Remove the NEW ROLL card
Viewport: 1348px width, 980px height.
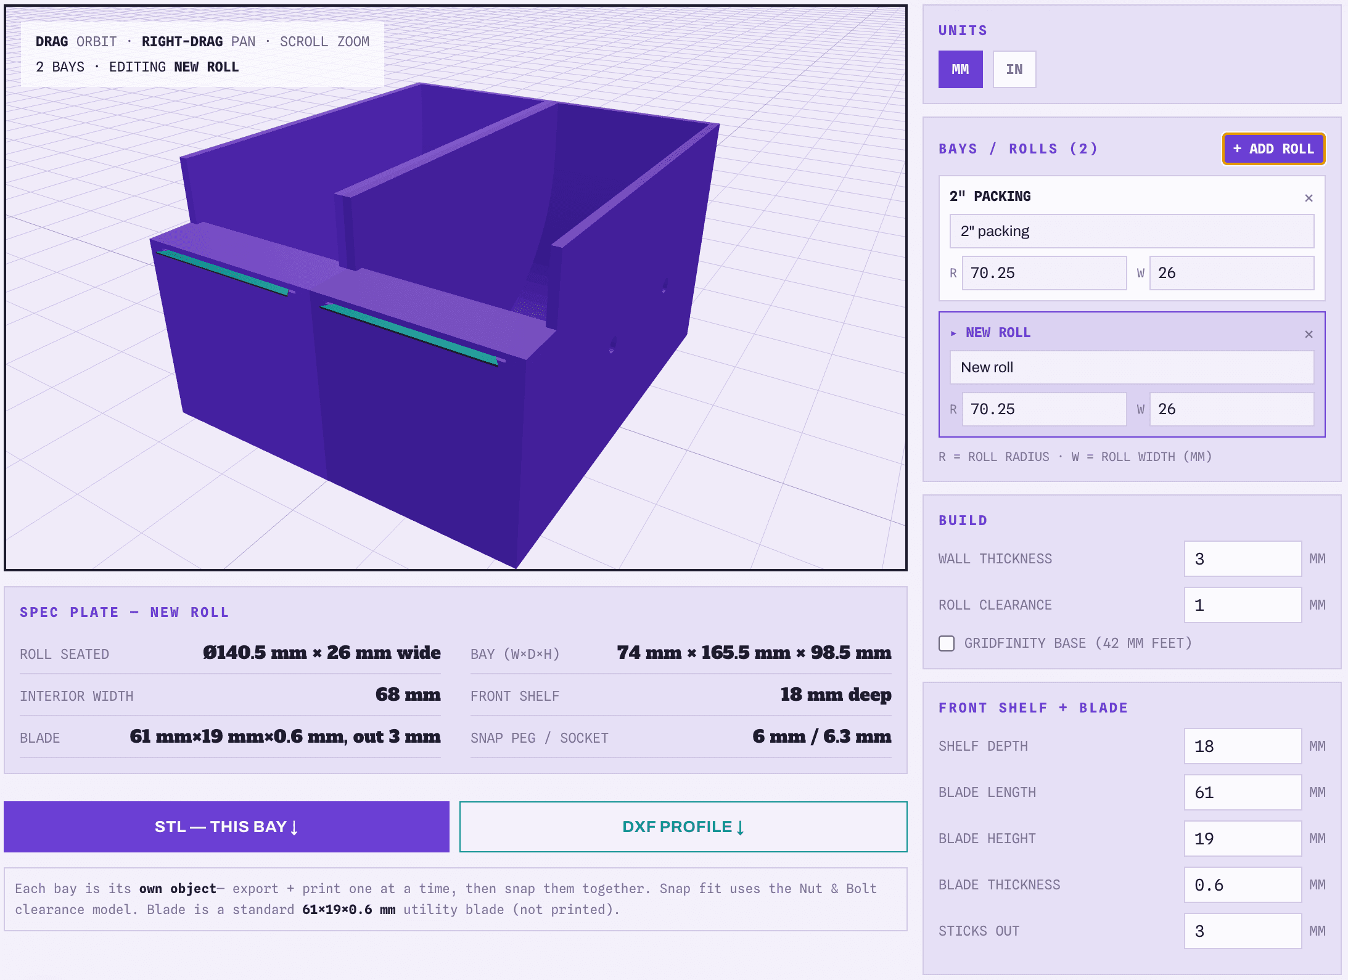(x=1309, y=334)
